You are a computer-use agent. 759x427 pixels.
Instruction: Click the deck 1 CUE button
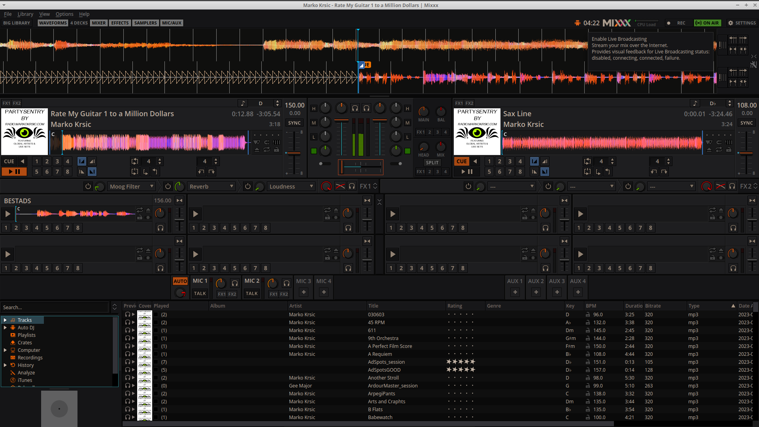[x=9, y=161]
